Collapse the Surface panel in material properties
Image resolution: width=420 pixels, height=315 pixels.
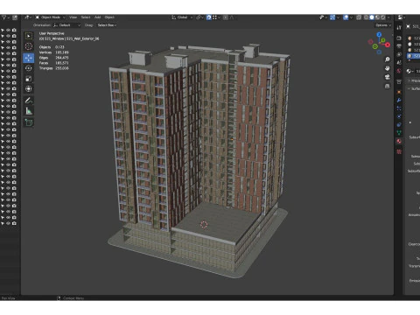(414, 88)
